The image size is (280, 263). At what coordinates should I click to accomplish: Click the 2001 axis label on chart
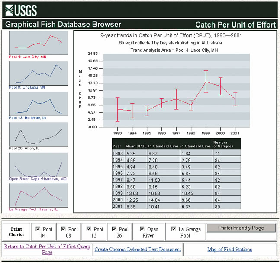click(235, 133)
